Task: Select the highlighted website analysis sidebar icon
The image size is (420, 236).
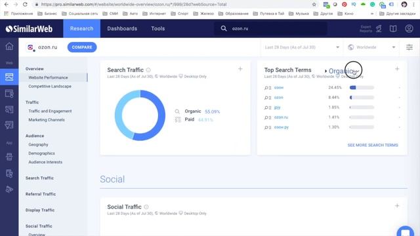Action: pyautogui.click(x=9, y=77)
